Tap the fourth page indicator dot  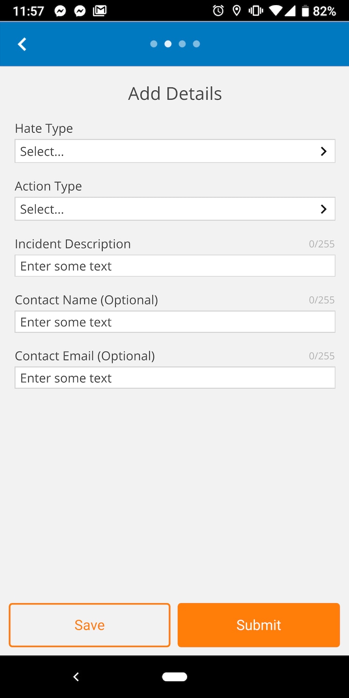pyautogui.click(x=196, y=44)
